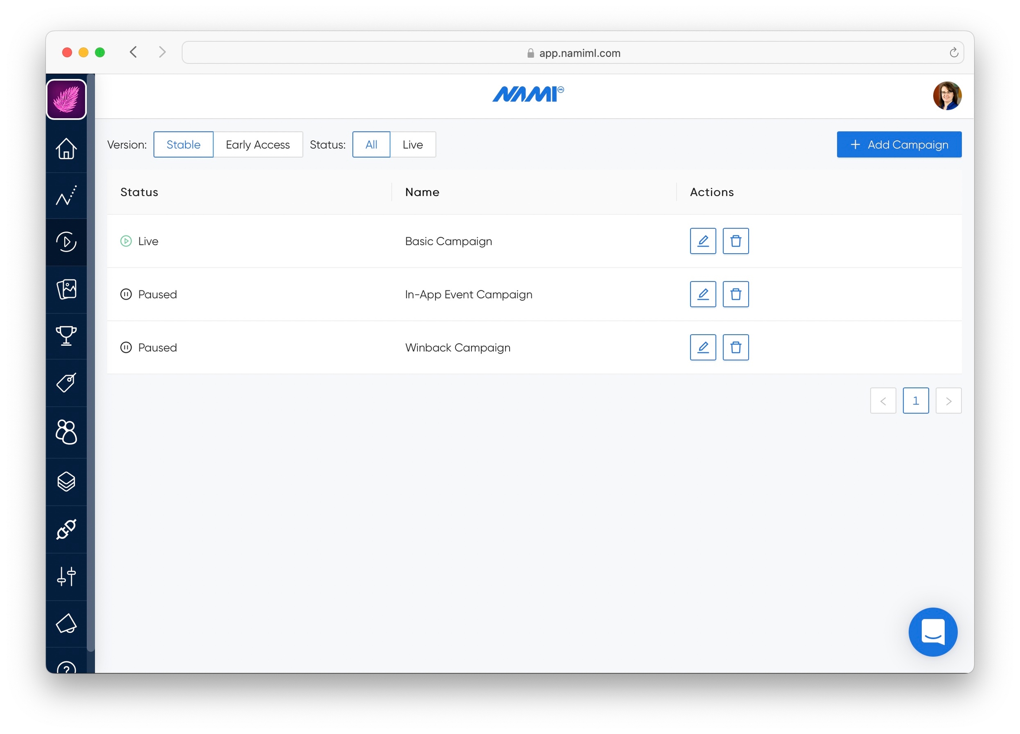
Task: Open the layers stack sidebar icon
Action: tap(66, 482)
